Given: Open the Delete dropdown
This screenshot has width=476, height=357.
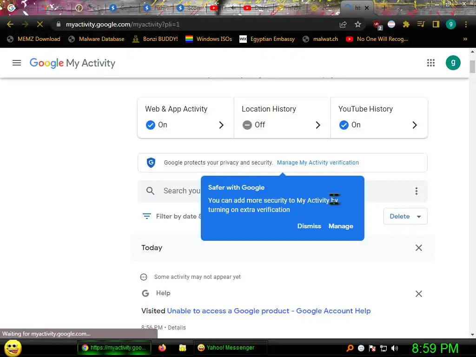Looking at the screenshot, I should tap(405, 216).
